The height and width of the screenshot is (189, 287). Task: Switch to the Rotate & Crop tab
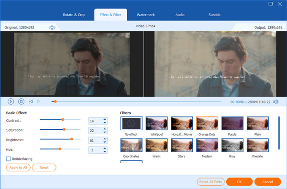click(74, 15)
